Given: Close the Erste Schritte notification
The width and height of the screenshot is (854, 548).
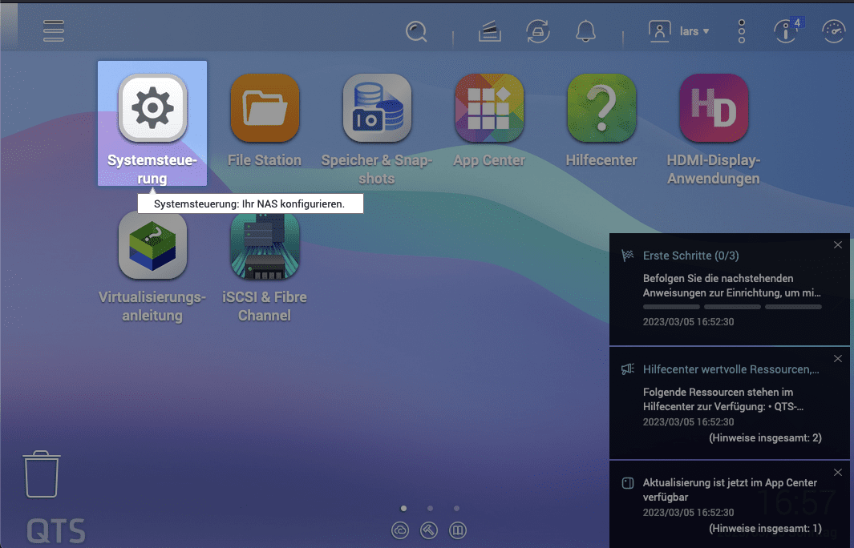Looking at the screenshot, I should point(838,245).
